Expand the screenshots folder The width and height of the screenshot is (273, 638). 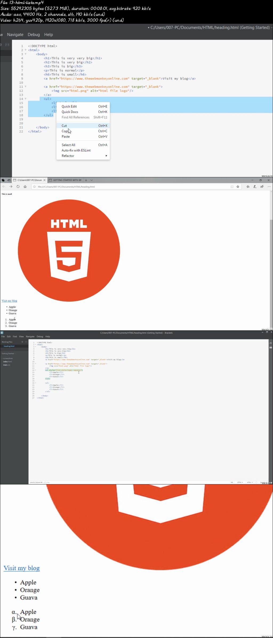8,358
